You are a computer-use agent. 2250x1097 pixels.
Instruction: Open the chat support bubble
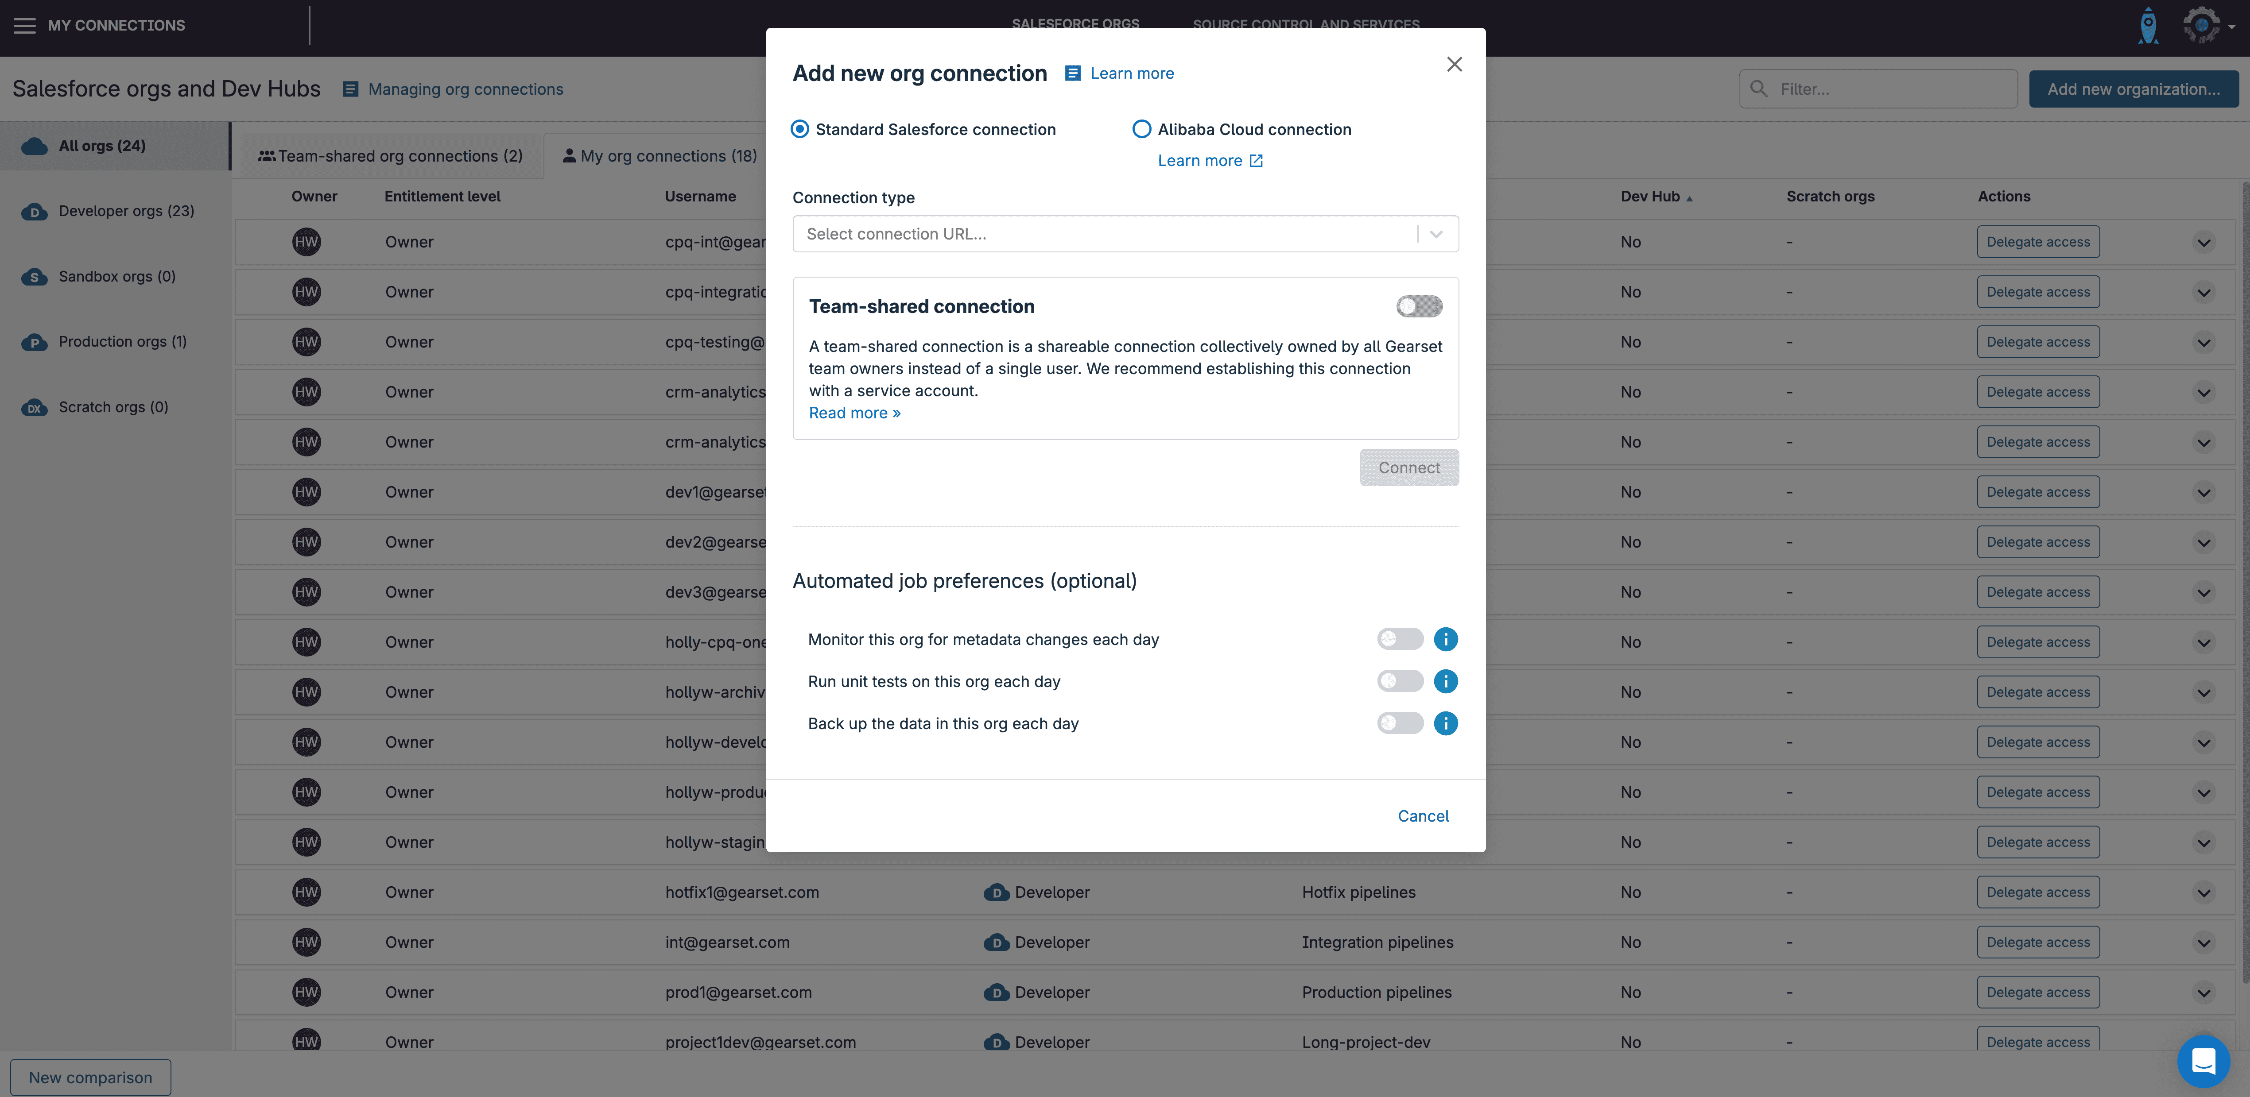2203,1060
